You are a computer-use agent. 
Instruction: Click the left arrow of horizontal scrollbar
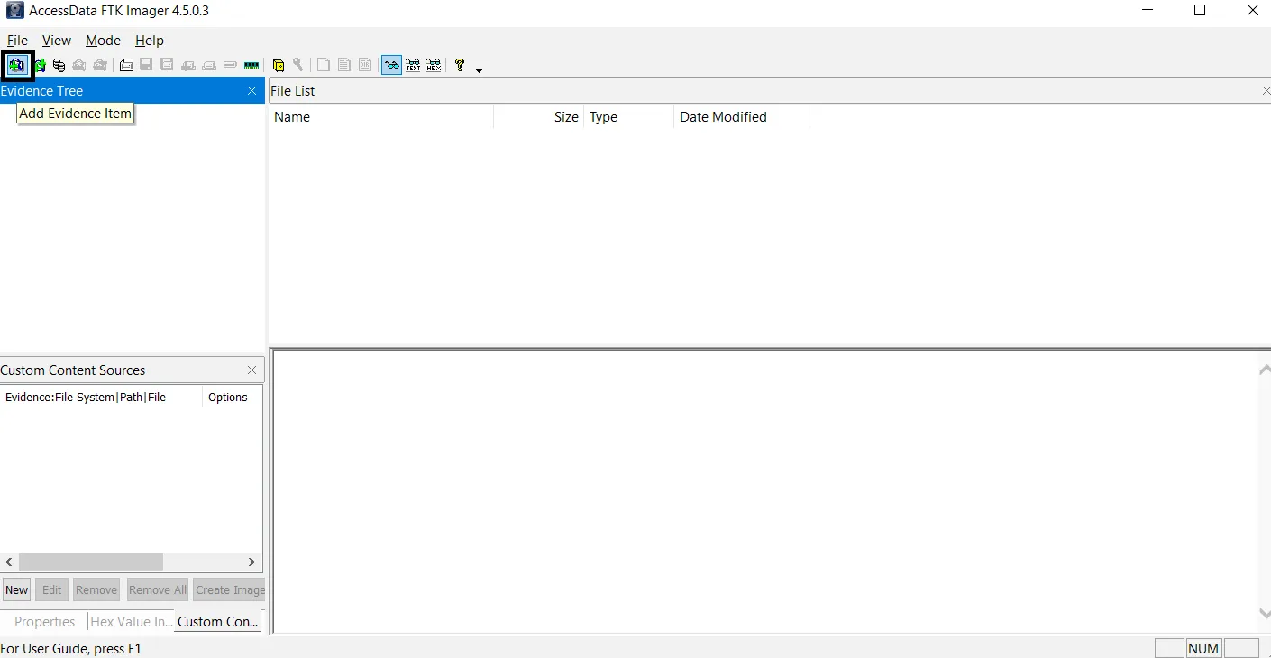pos(10,562)
